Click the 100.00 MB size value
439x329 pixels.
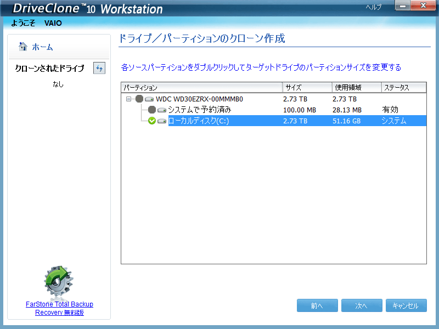coord(300,110)
